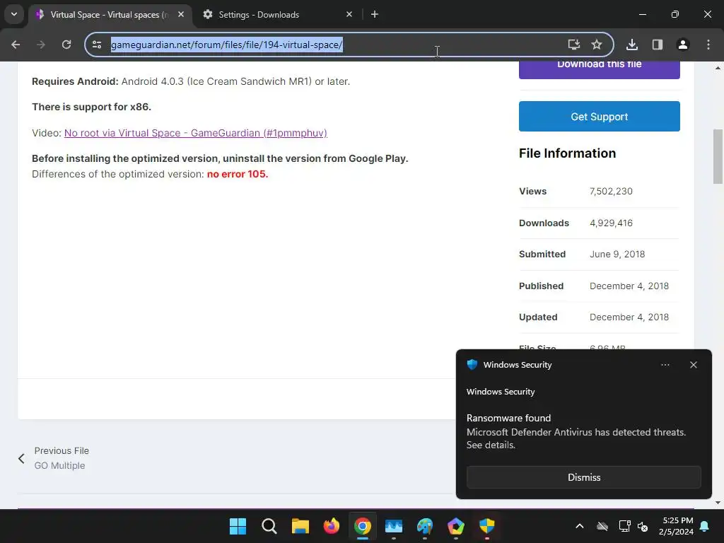This screenshot has width=724, height=543.
Task: Click the Get Support button
Action: [x=600, y=117]
